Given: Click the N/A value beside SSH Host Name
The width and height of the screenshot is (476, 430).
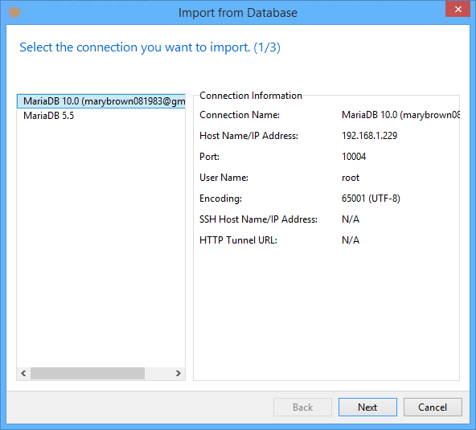Looking at the screenshot, I should 351,219.
